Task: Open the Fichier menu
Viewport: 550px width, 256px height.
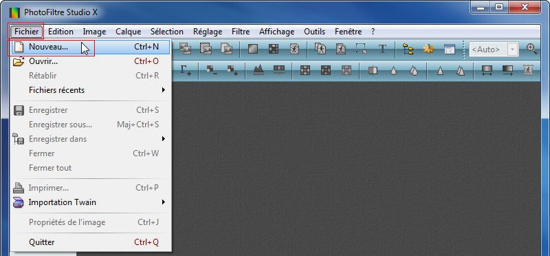Action: 27,32
